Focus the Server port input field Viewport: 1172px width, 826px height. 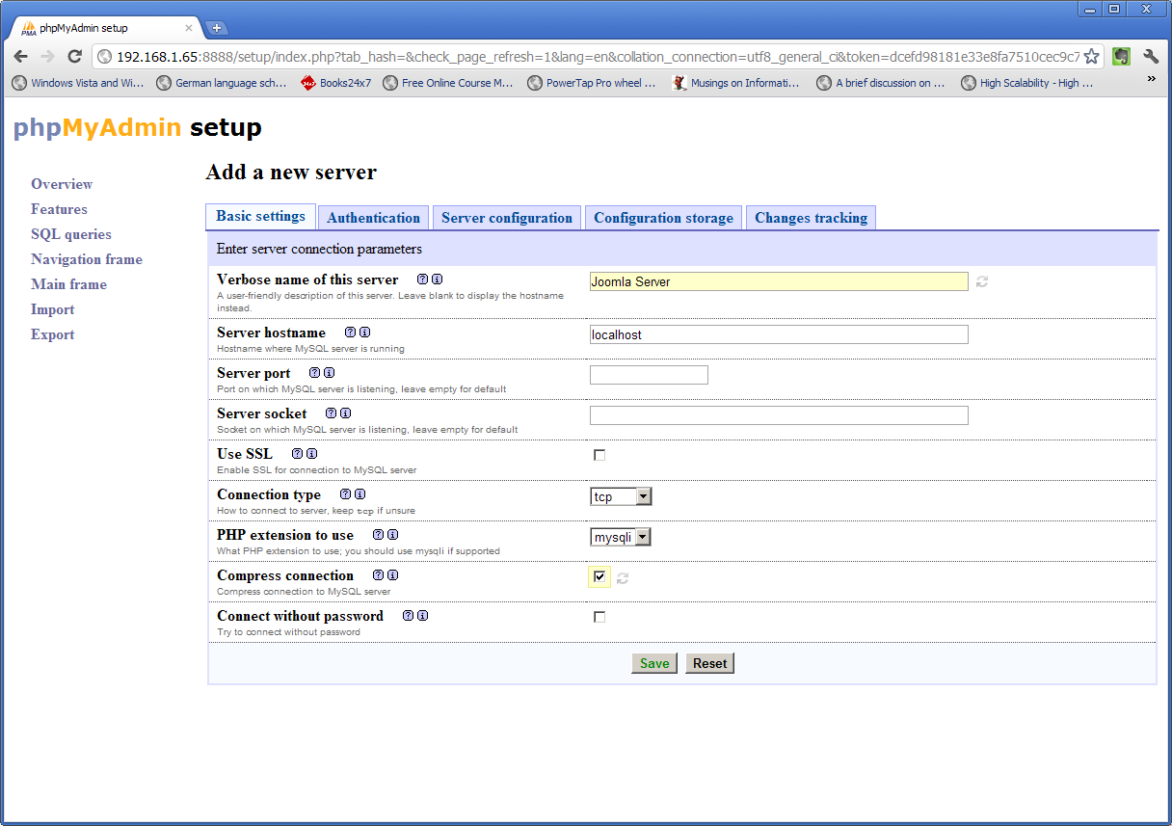(x=649, y=375)
